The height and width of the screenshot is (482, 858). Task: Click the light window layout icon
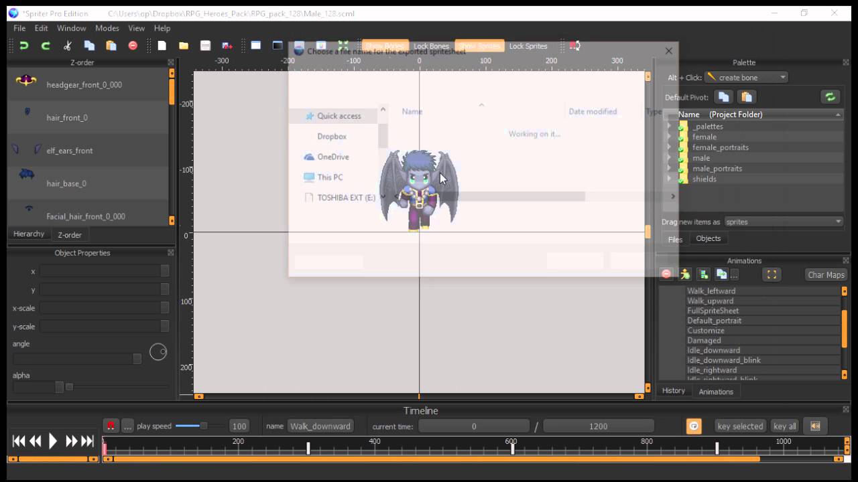255,46
